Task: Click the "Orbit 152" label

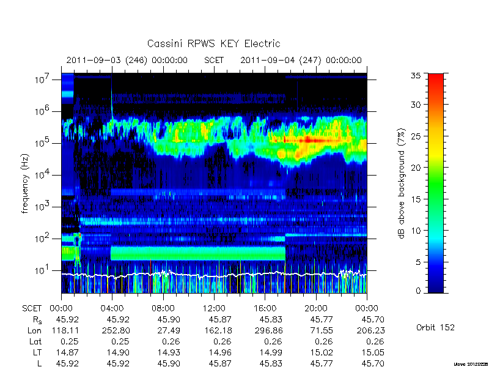Action: tap(435, 327)
